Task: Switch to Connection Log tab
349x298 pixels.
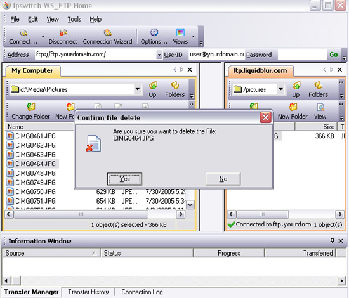Action: coord(142,292)
